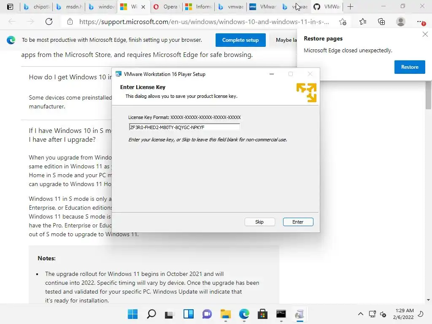Minimize the VMware Setup dialog
The image size is (432, 324).
pos(272,74)
